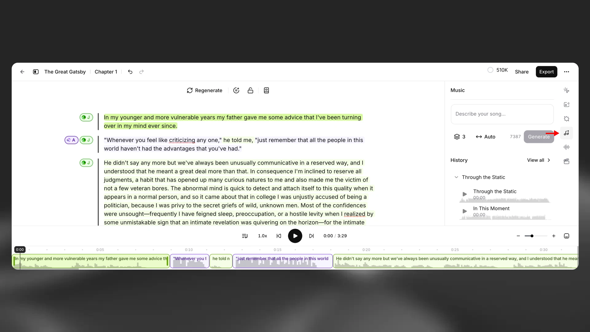Image resolution: width=590 pixels, height=332 pixels.
Task: Click the lock icon in the top toolbar
Action: [250, 90]
